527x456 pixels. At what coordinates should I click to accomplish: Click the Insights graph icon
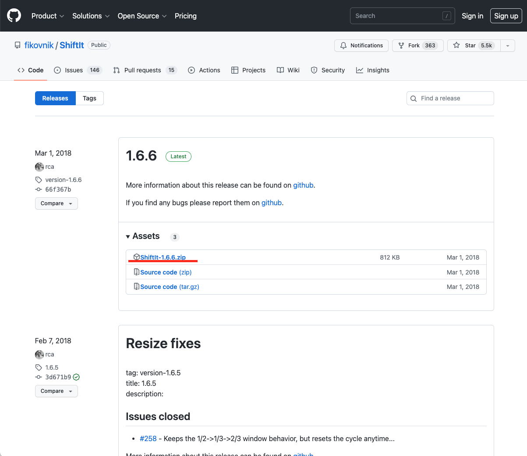click(x=360, y=70)
